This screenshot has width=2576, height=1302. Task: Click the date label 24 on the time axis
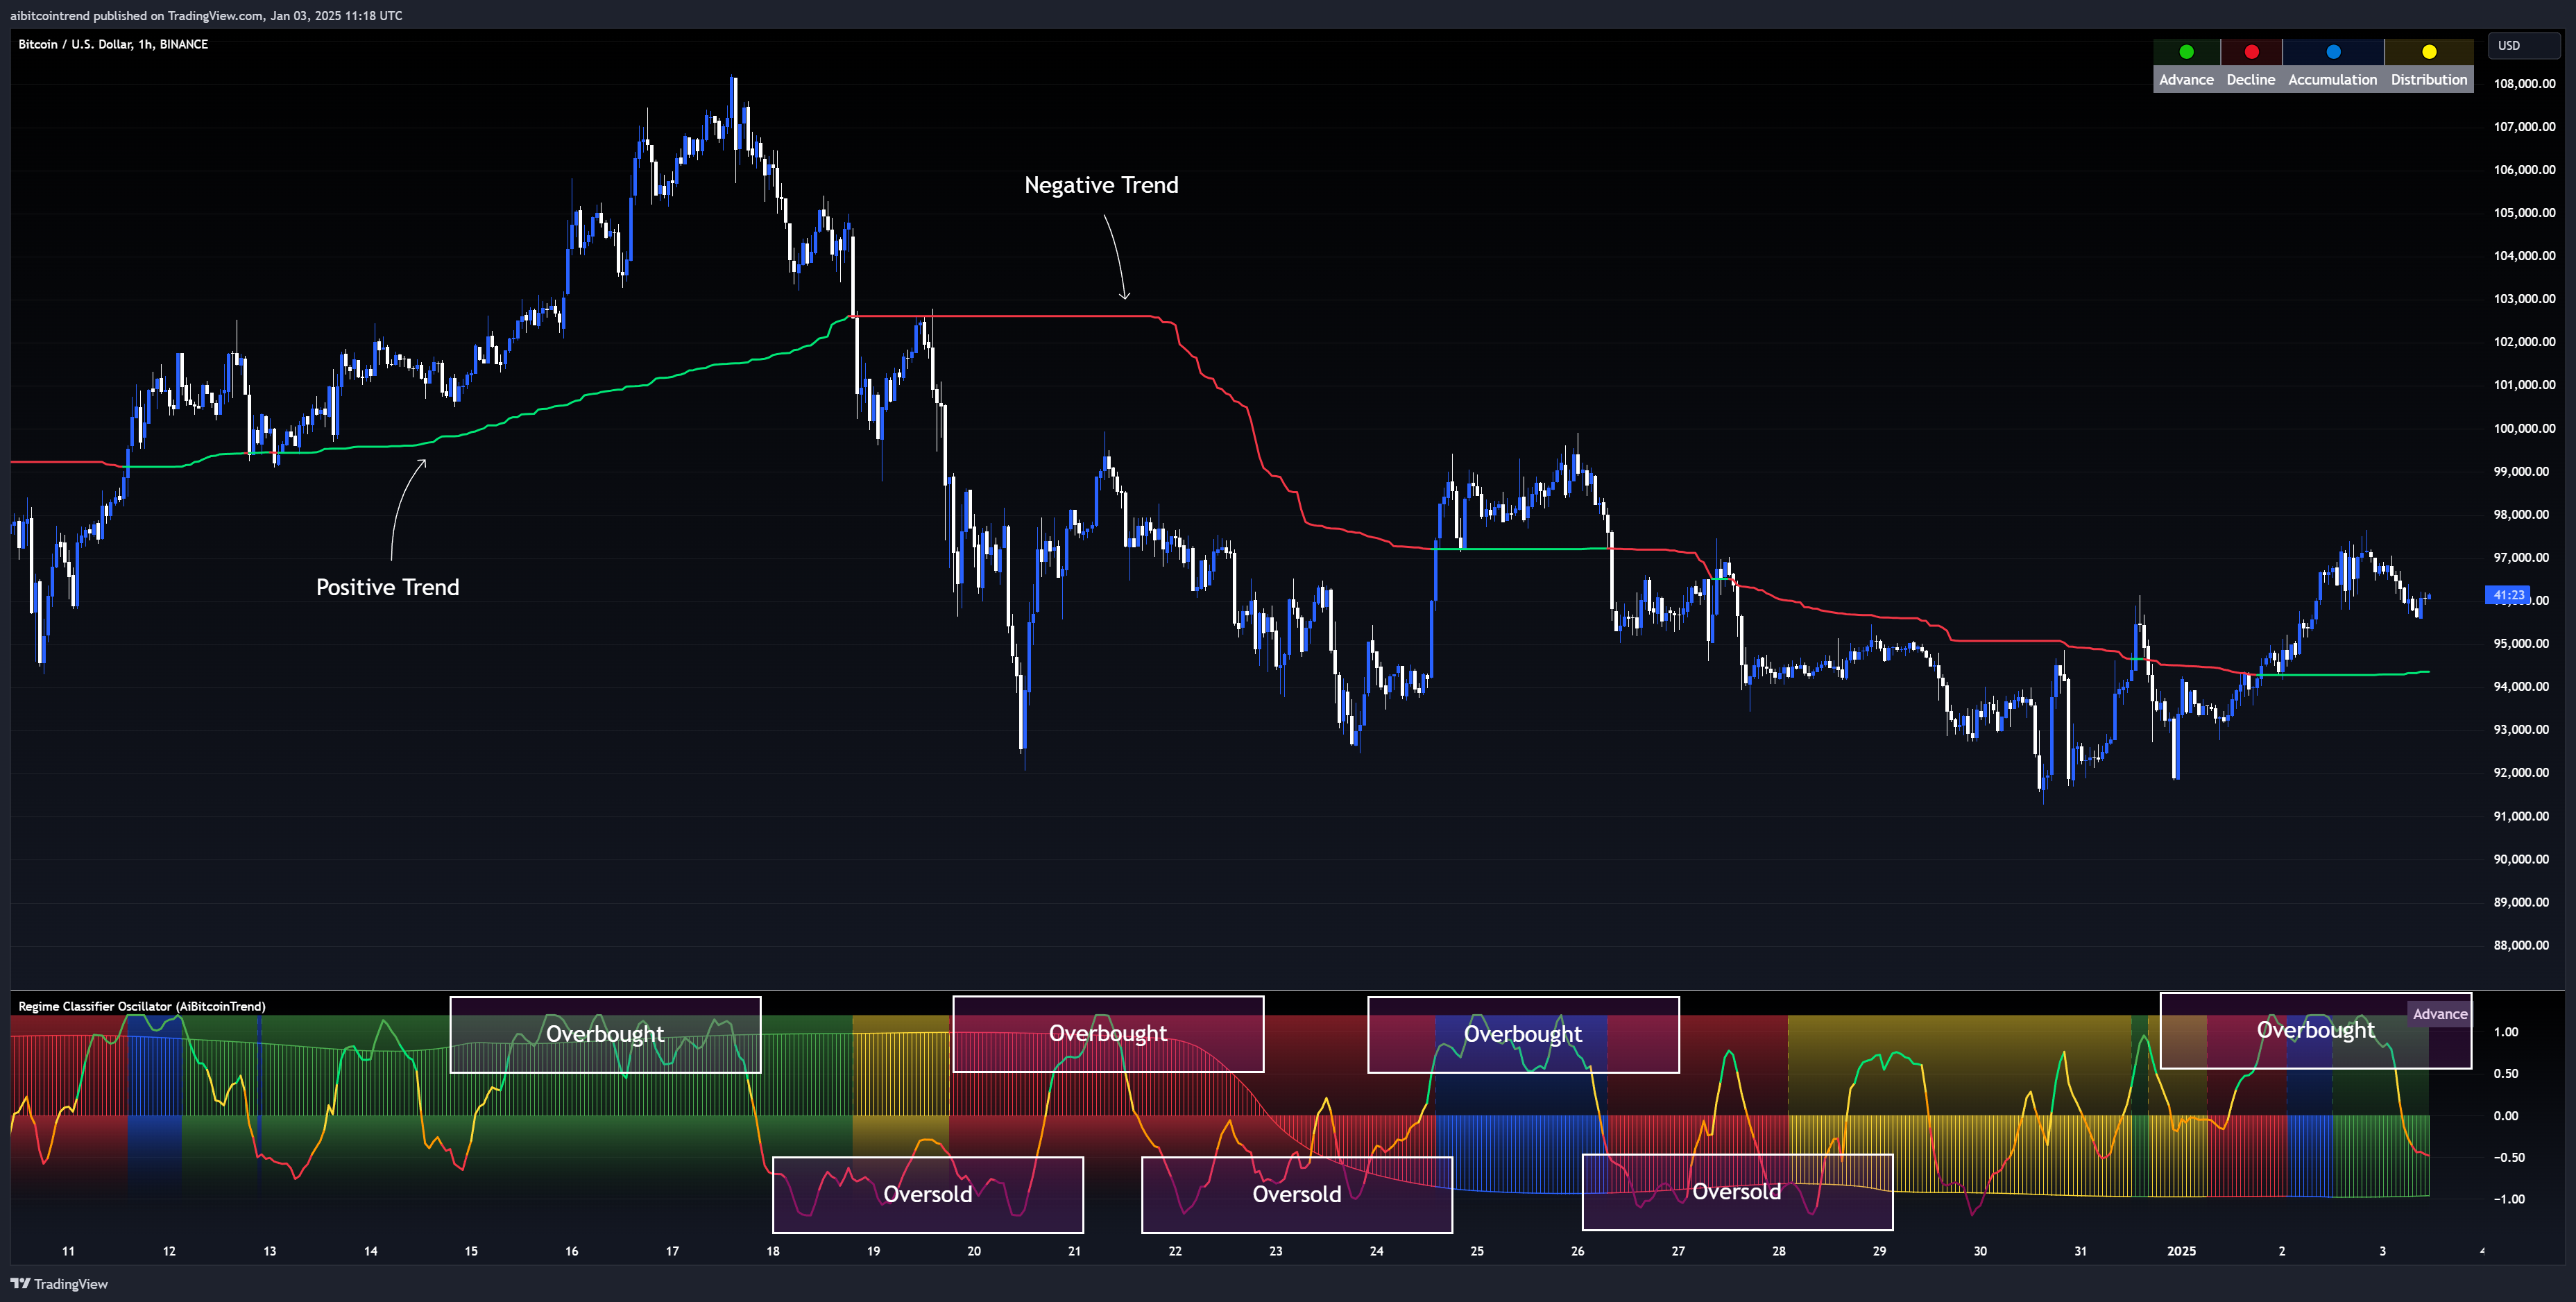tap(1377, 1251)
